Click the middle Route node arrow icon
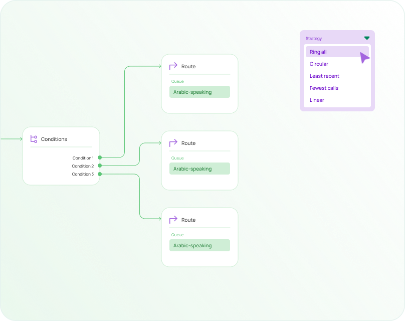This screenshot has width=405, height=321. pos(173,143)
